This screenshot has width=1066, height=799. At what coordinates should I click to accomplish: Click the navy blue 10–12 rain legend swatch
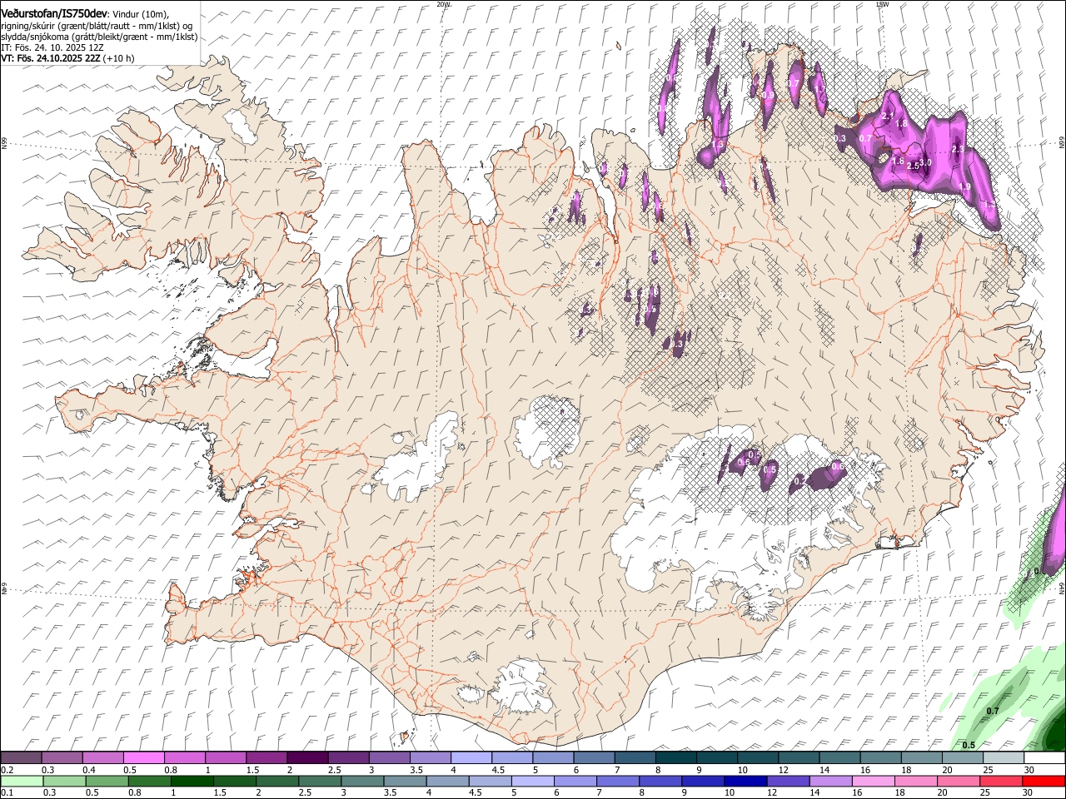(745, 781)
